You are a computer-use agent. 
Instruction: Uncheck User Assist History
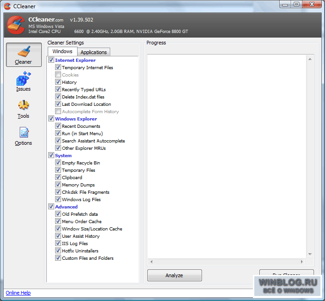point(58,236)
